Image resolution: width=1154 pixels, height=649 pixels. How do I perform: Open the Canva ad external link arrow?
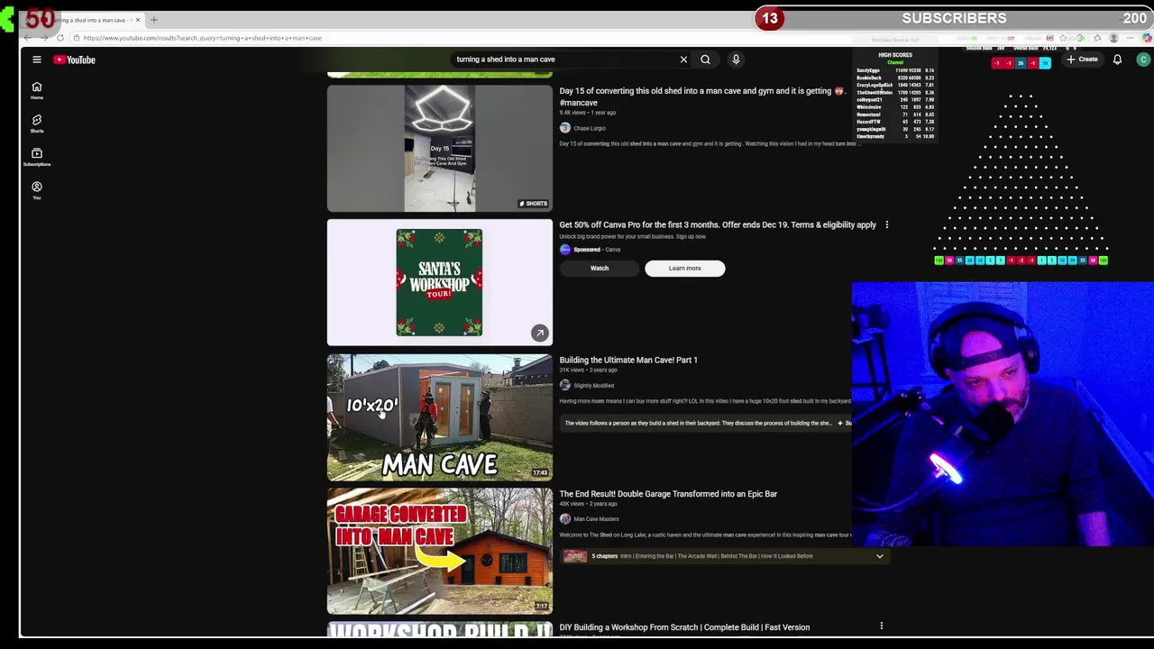(539, 333)
